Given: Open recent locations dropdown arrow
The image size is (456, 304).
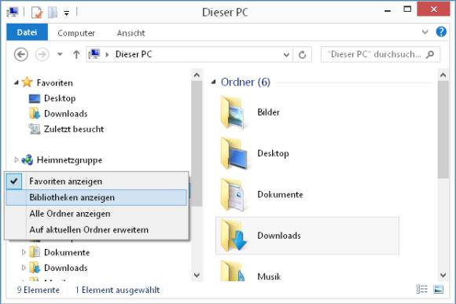Looking at the screenshot, I should [60, 54].
